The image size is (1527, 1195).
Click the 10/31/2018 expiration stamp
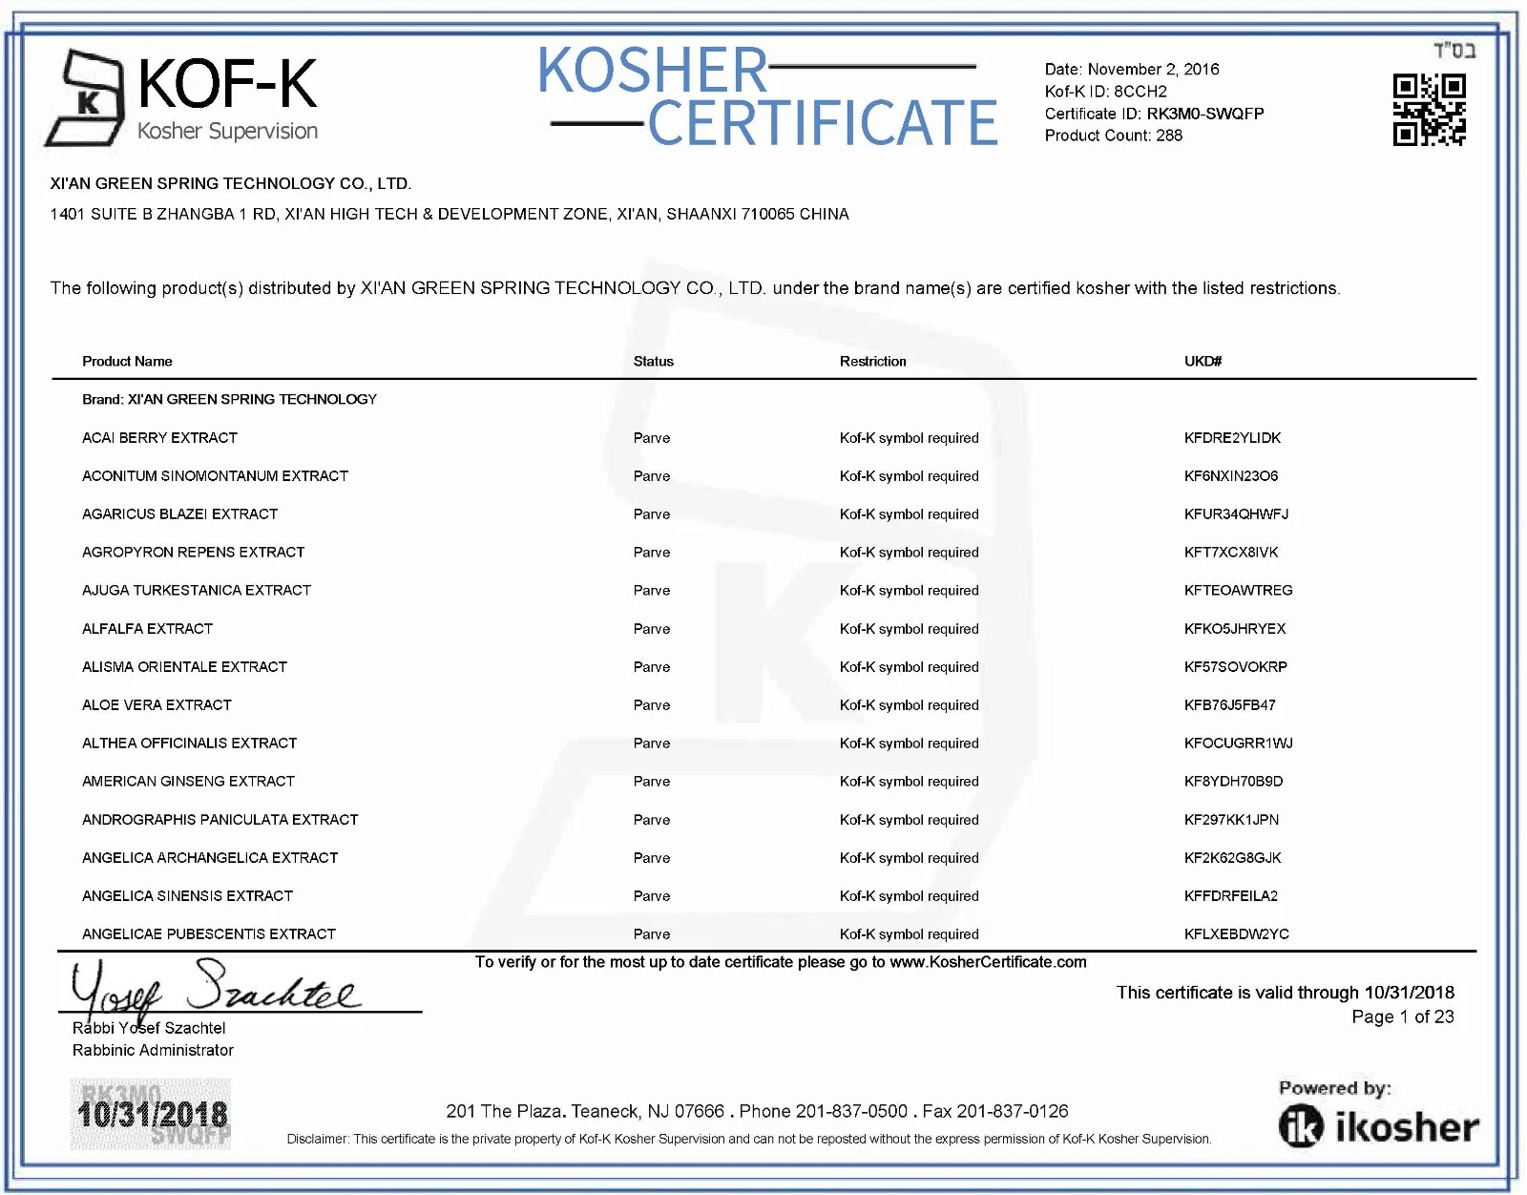tap(151, 1114)
